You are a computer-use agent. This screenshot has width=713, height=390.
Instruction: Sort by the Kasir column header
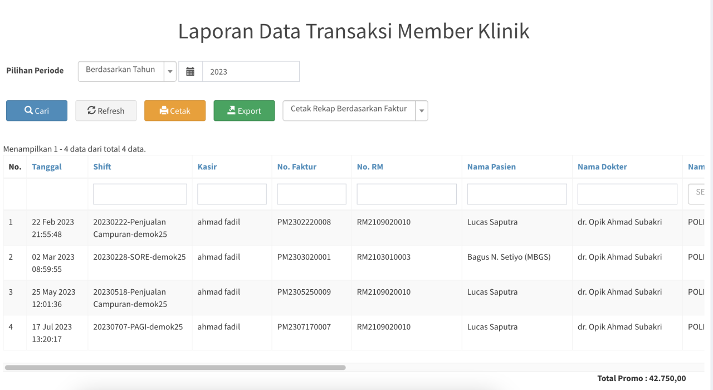tap(207, 167)
